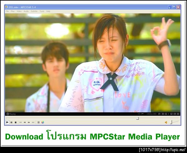187x153 pixels.
Task: Open the Audio menu
Action: click(x=26, y=11)
